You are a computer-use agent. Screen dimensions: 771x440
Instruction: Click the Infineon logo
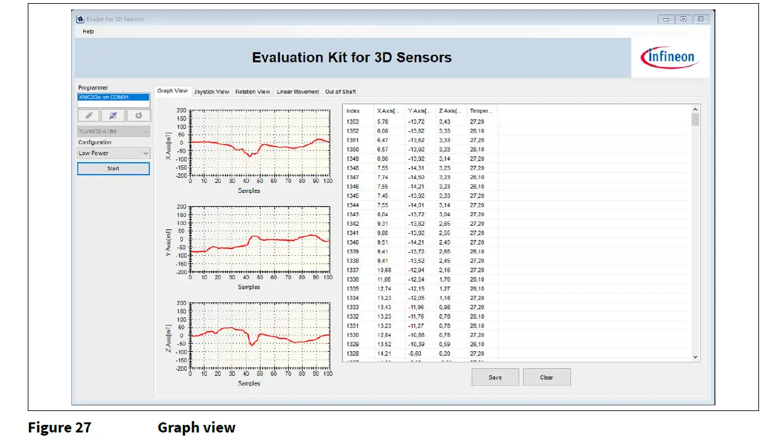tap(670, 56)
